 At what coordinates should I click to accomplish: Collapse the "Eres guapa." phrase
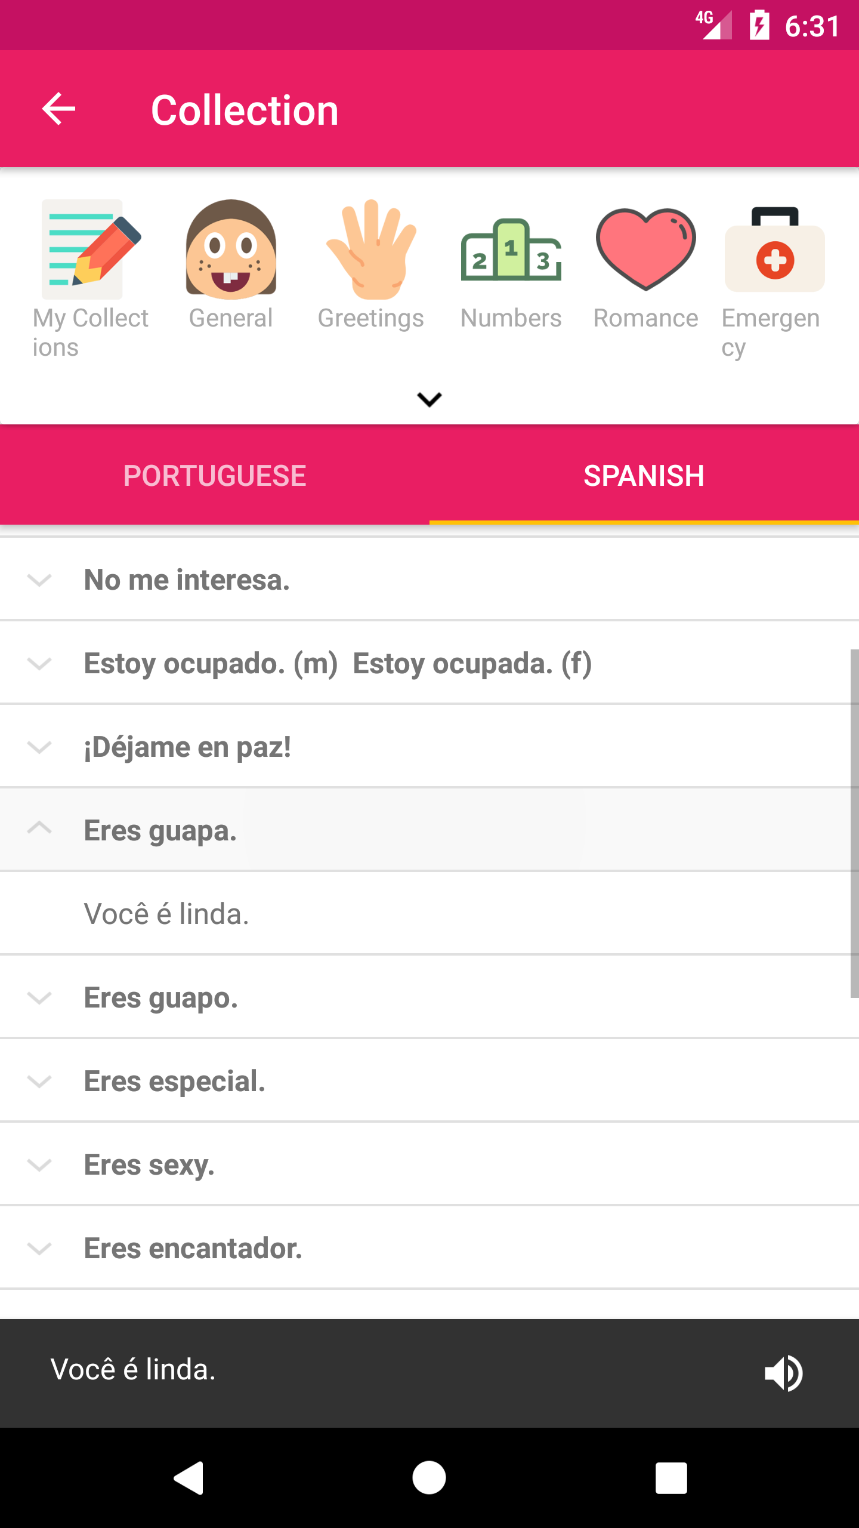click(x=39, y=829)
